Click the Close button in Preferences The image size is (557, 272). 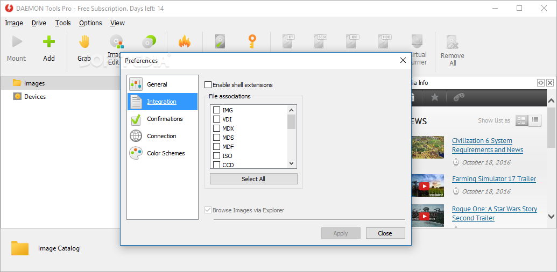click(385, 233)
